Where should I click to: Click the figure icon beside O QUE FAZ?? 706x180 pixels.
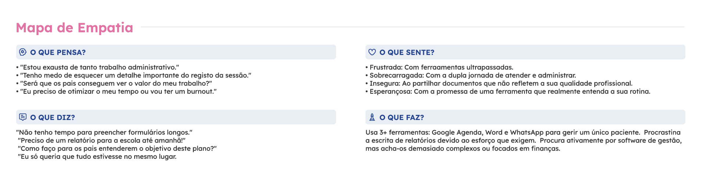click(372, 117)
